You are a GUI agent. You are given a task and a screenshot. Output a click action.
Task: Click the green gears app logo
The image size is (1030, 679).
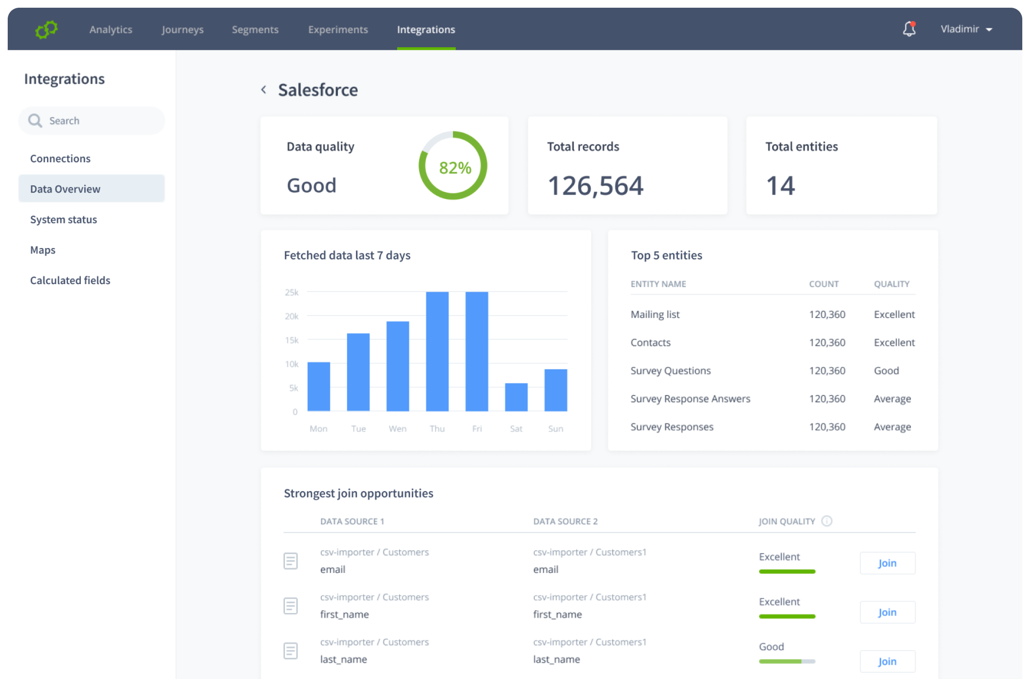pyautogui.click(x=46, y=29)
